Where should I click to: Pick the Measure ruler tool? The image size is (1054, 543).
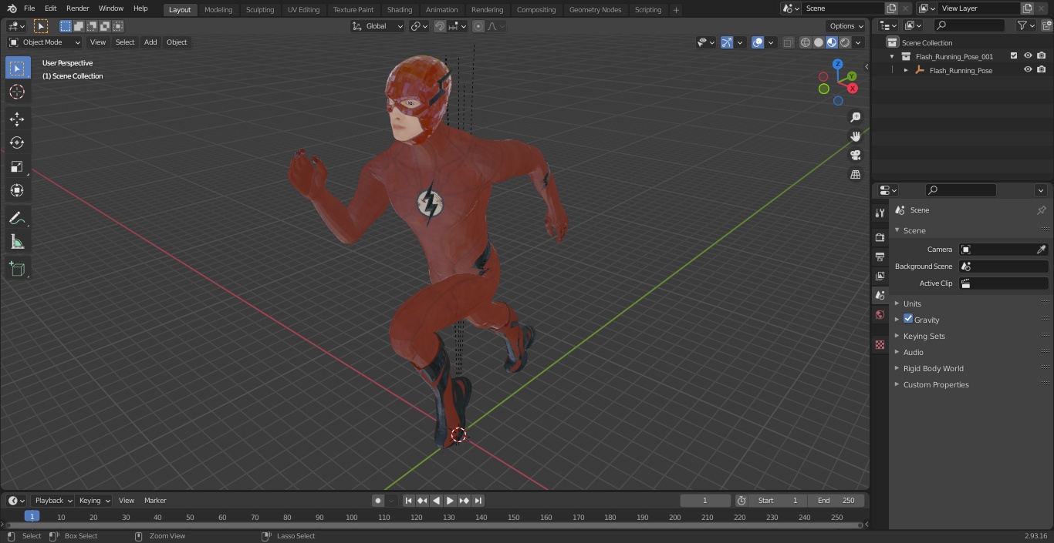click(x=17, y=242)
